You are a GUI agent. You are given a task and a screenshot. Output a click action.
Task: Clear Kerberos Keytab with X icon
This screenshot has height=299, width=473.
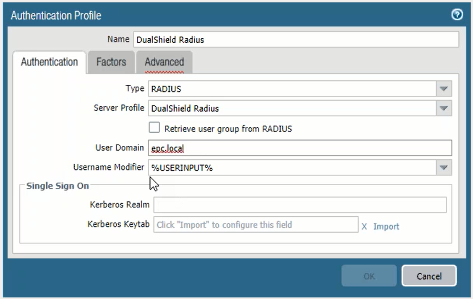(364, 226)
